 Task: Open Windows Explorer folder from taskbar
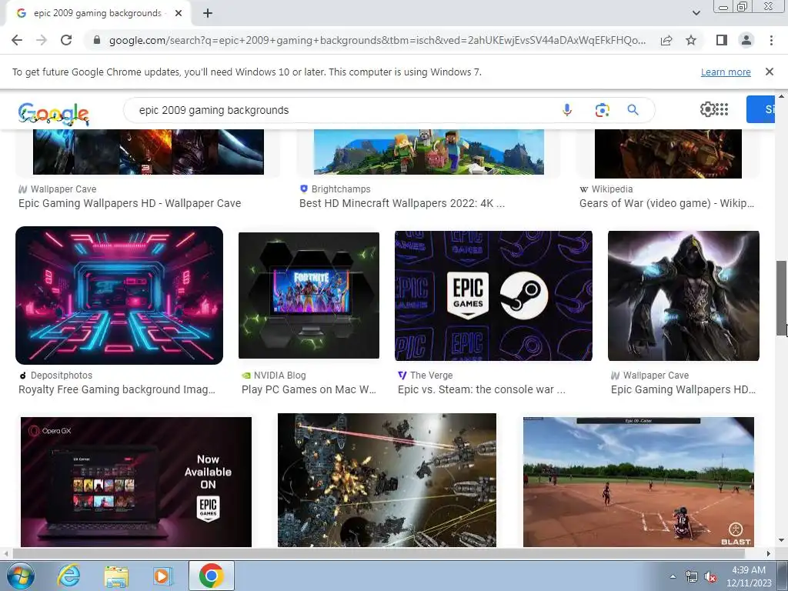tap(116, 576)
